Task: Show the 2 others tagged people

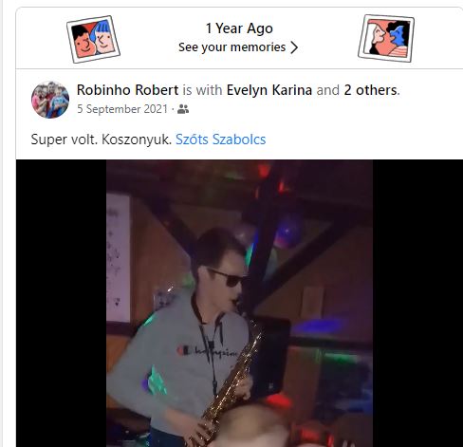Action: coord(370,90)
